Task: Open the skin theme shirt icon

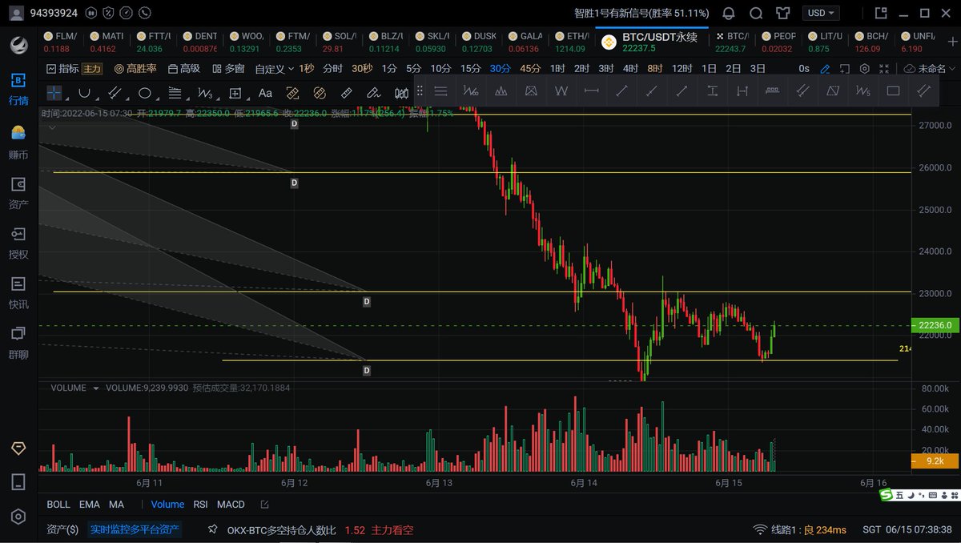Action: [x=783, y=13]
